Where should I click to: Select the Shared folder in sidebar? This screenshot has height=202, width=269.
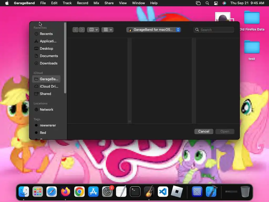(x=46, y=94)
